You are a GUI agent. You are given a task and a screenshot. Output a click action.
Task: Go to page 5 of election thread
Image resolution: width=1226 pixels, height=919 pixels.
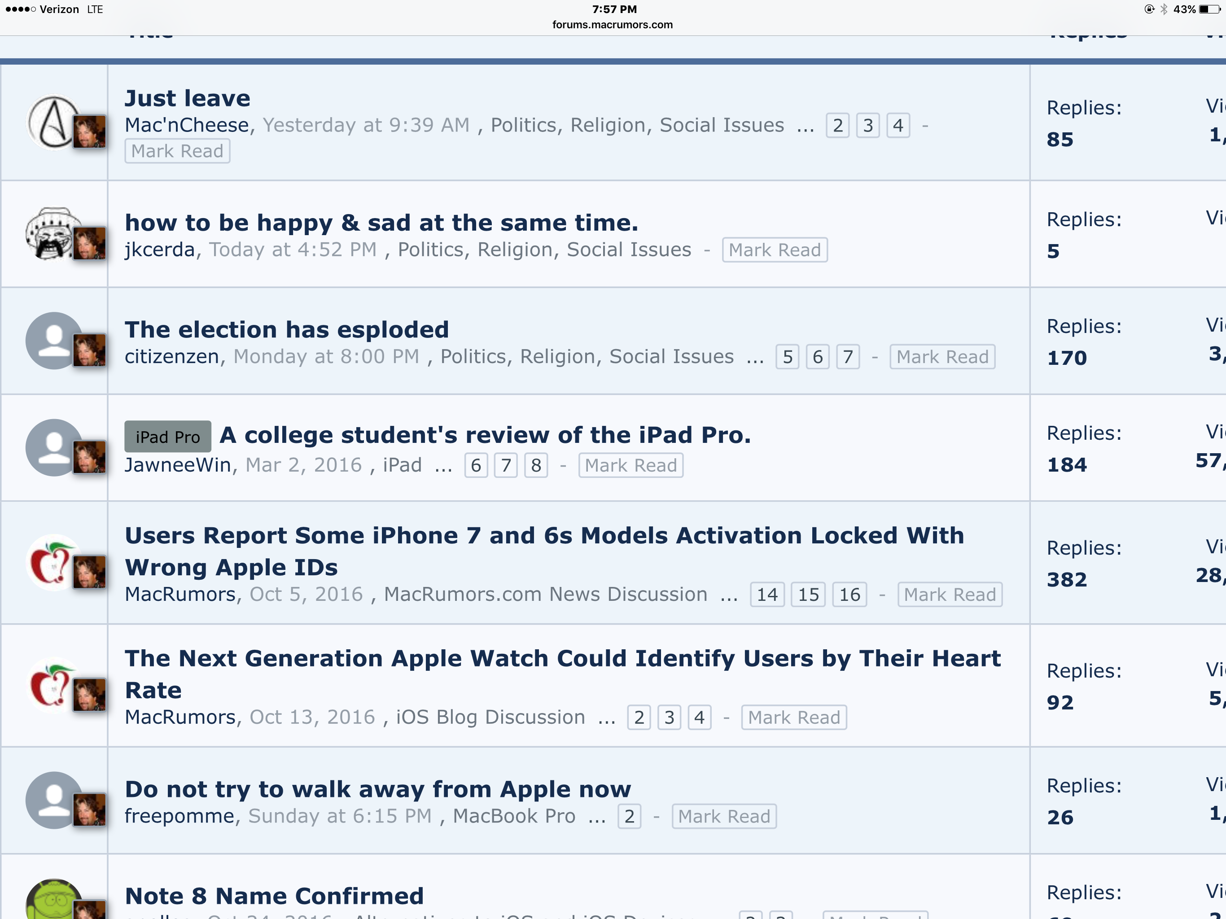coord(787,357)
